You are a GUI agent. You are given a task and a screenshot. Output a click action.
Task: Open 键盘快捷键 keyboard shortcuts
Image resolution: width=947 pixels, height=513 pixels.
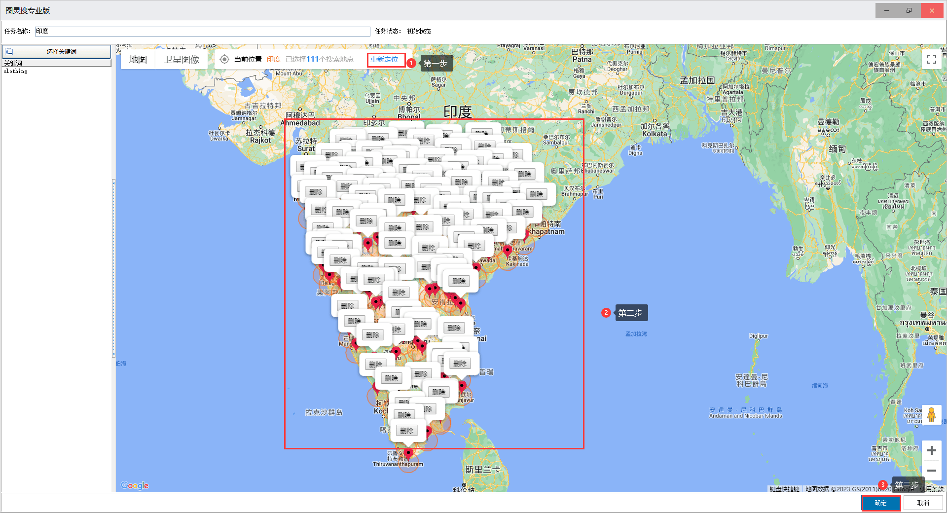click(784, 489)
